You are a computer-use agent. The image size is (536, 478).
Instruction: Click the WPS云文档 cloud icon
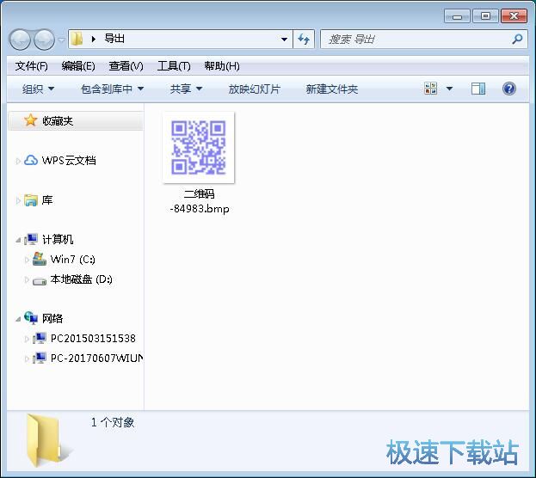tap(31, 160)
